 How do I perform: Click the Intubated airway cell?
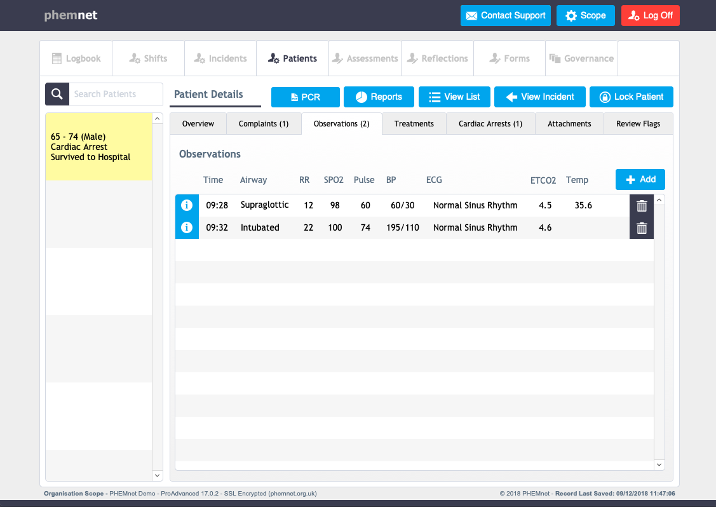(260, 227)
